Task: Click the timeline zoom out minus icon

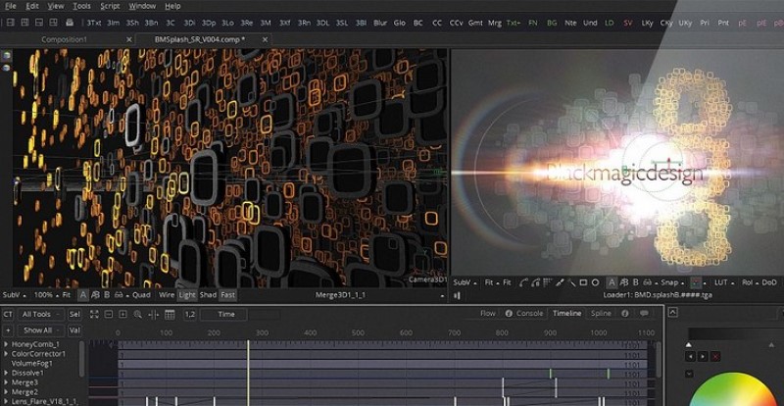Action: pos(109,314)
